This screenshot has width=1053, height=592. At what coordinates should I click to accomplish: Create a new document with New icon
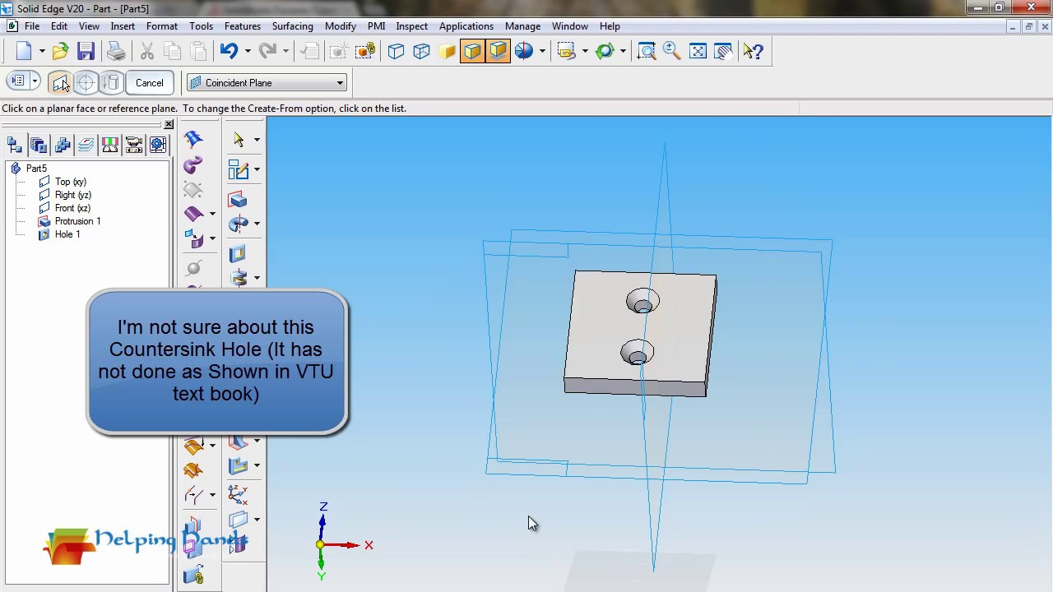(23, 51)
